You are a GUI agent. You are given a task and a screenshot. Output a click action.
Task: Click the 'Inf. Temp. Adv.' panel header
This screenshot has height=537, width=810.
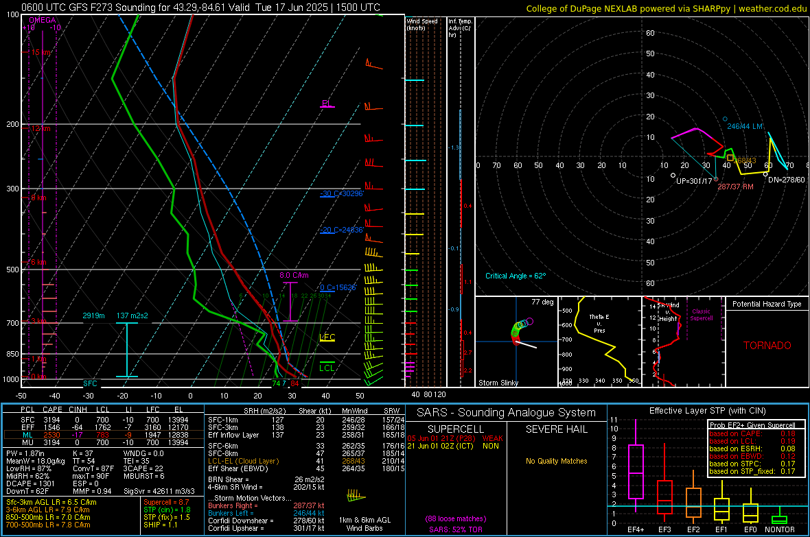[x=460, y=28]
